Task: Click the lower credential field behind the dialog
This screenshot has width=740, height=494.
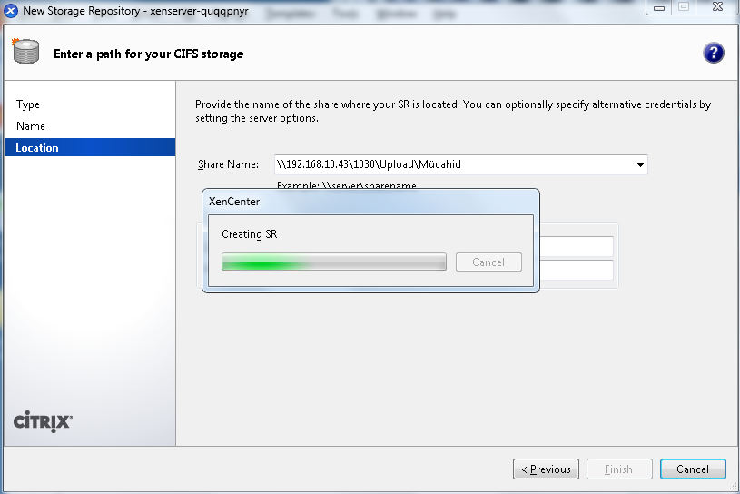Action: (x=577, y=270)
